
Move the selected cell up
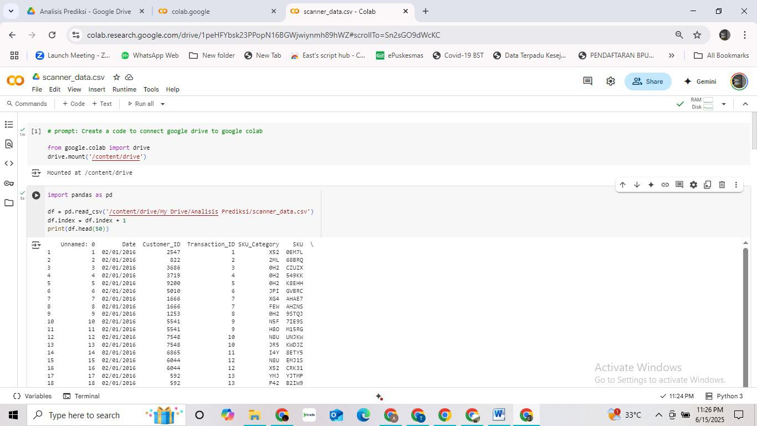click(x=622, y=185)
